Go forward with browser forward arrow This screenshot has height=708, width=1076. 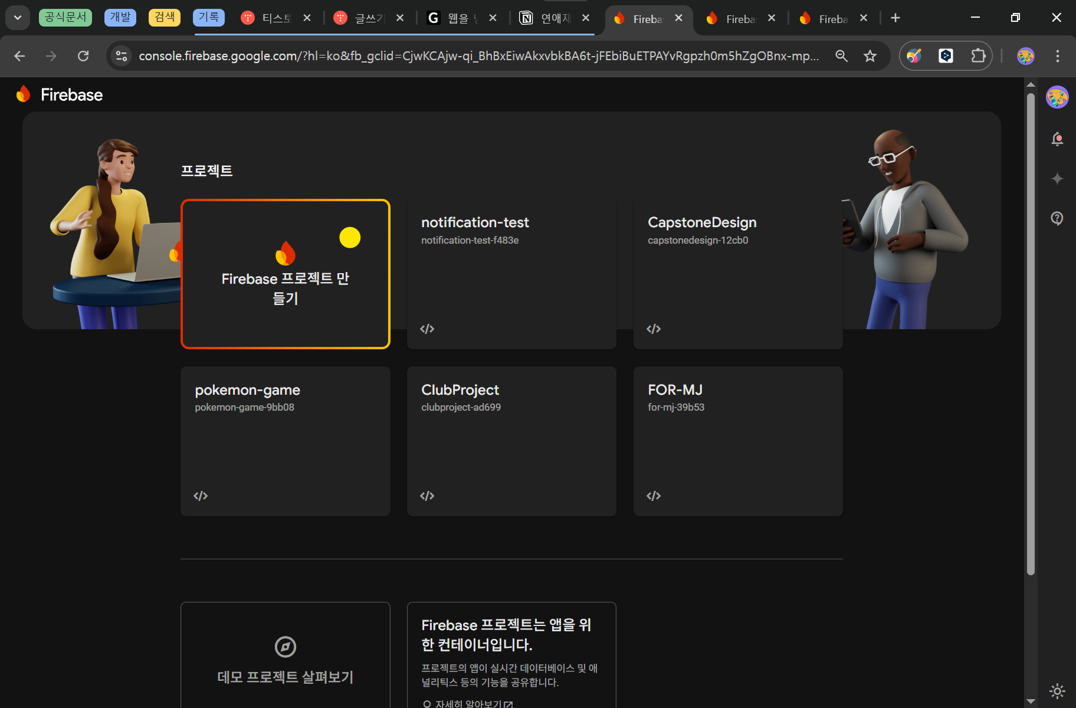pos(51,56)
